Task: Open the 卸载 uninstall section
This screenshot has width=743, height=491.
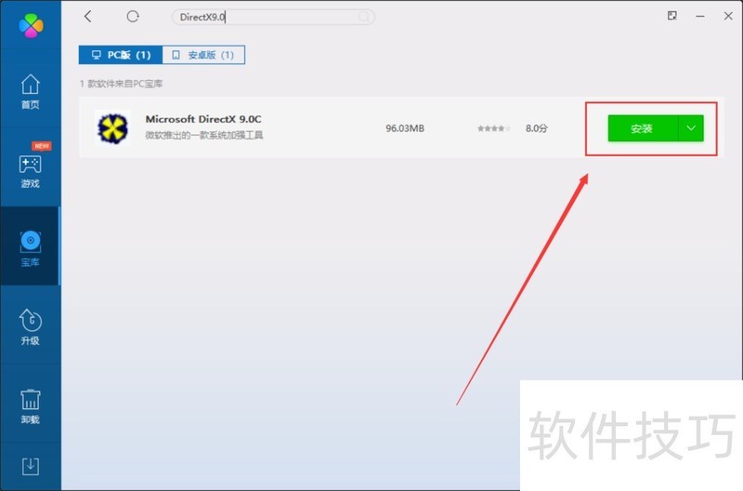Action: coord(31,406)
